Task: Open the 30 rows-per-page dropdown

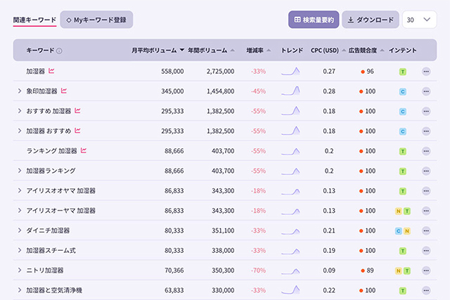Action: coord(419,20)
